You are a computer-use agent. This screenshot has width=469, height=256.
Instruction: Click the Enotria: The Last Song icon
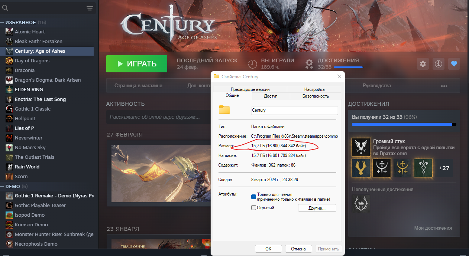click(x=9, y=99)
